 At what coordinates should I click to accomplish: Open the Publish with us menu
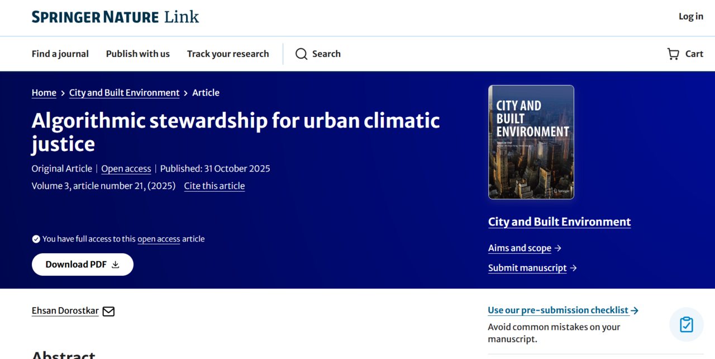(137, 54)
